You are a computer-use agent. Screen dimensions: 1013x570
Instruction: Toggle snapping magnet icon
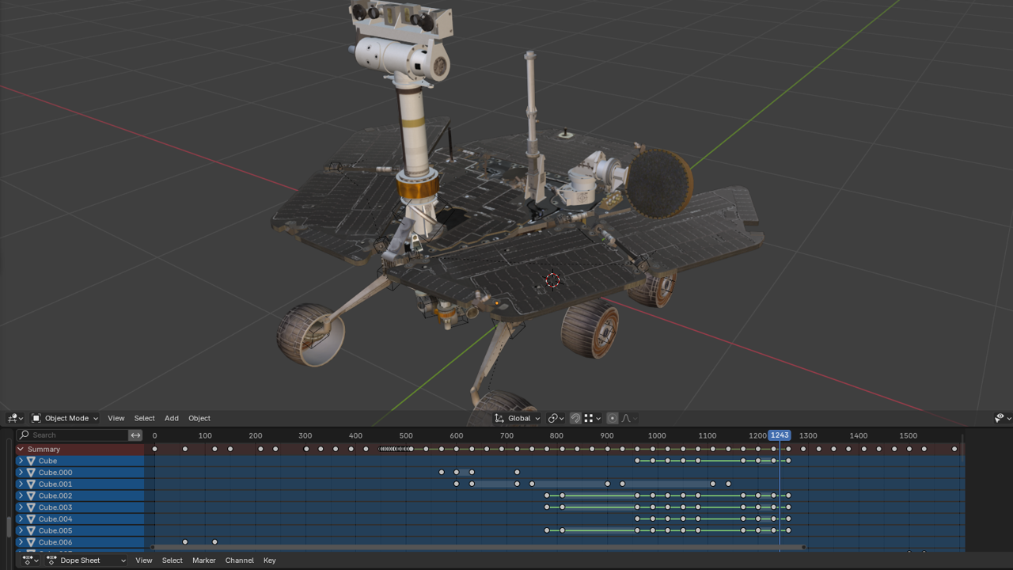pyautogui.click(x=575, y=418)
